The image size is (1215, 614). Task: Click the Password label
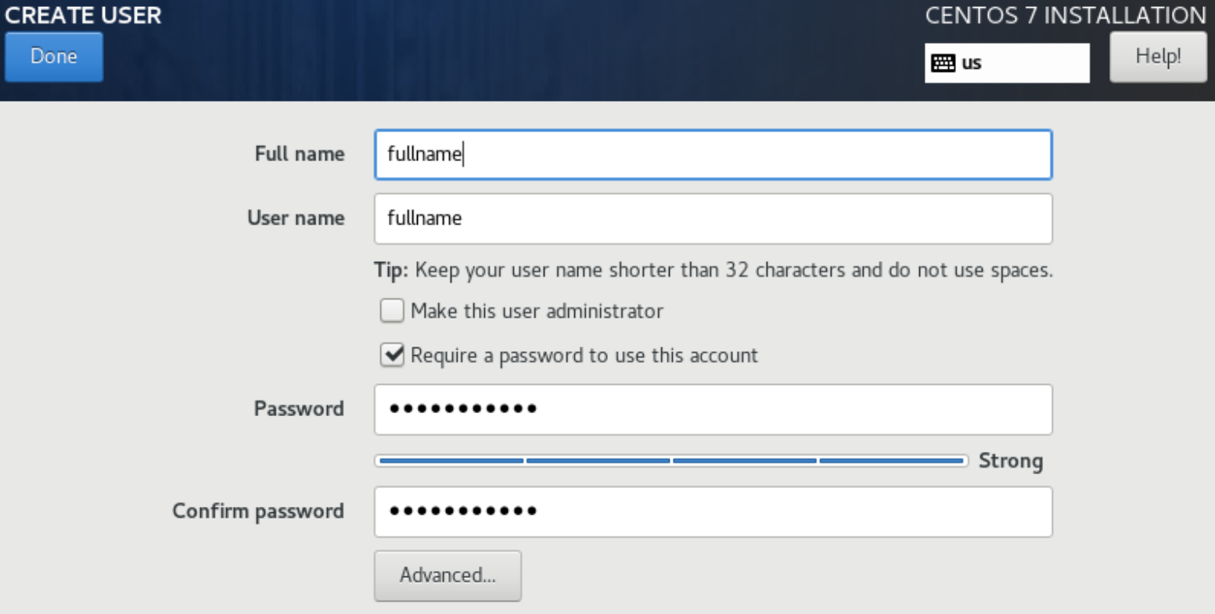click(x=299, y=408)
